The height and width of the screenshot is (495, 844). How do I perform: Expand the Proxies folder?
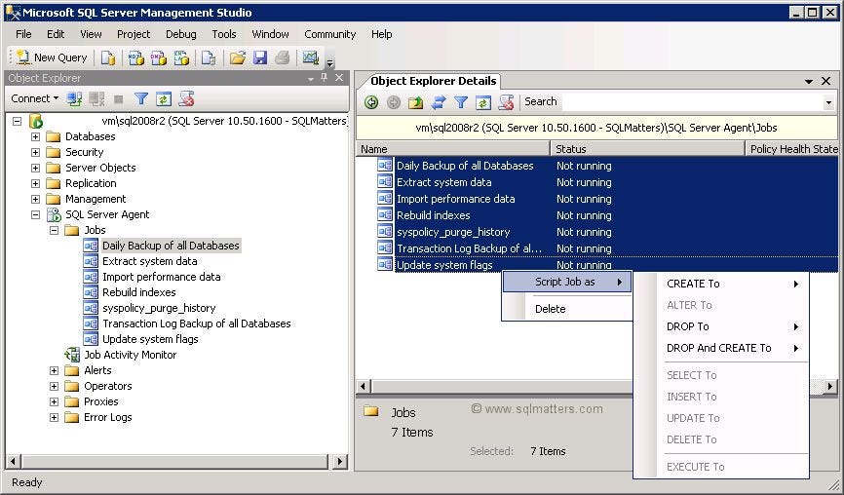[54, 401]
